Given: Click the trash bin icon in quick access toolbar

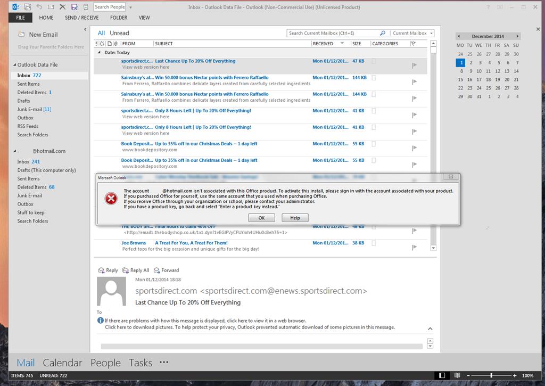Looking at the screenshot, I should [x=86, y=6].
